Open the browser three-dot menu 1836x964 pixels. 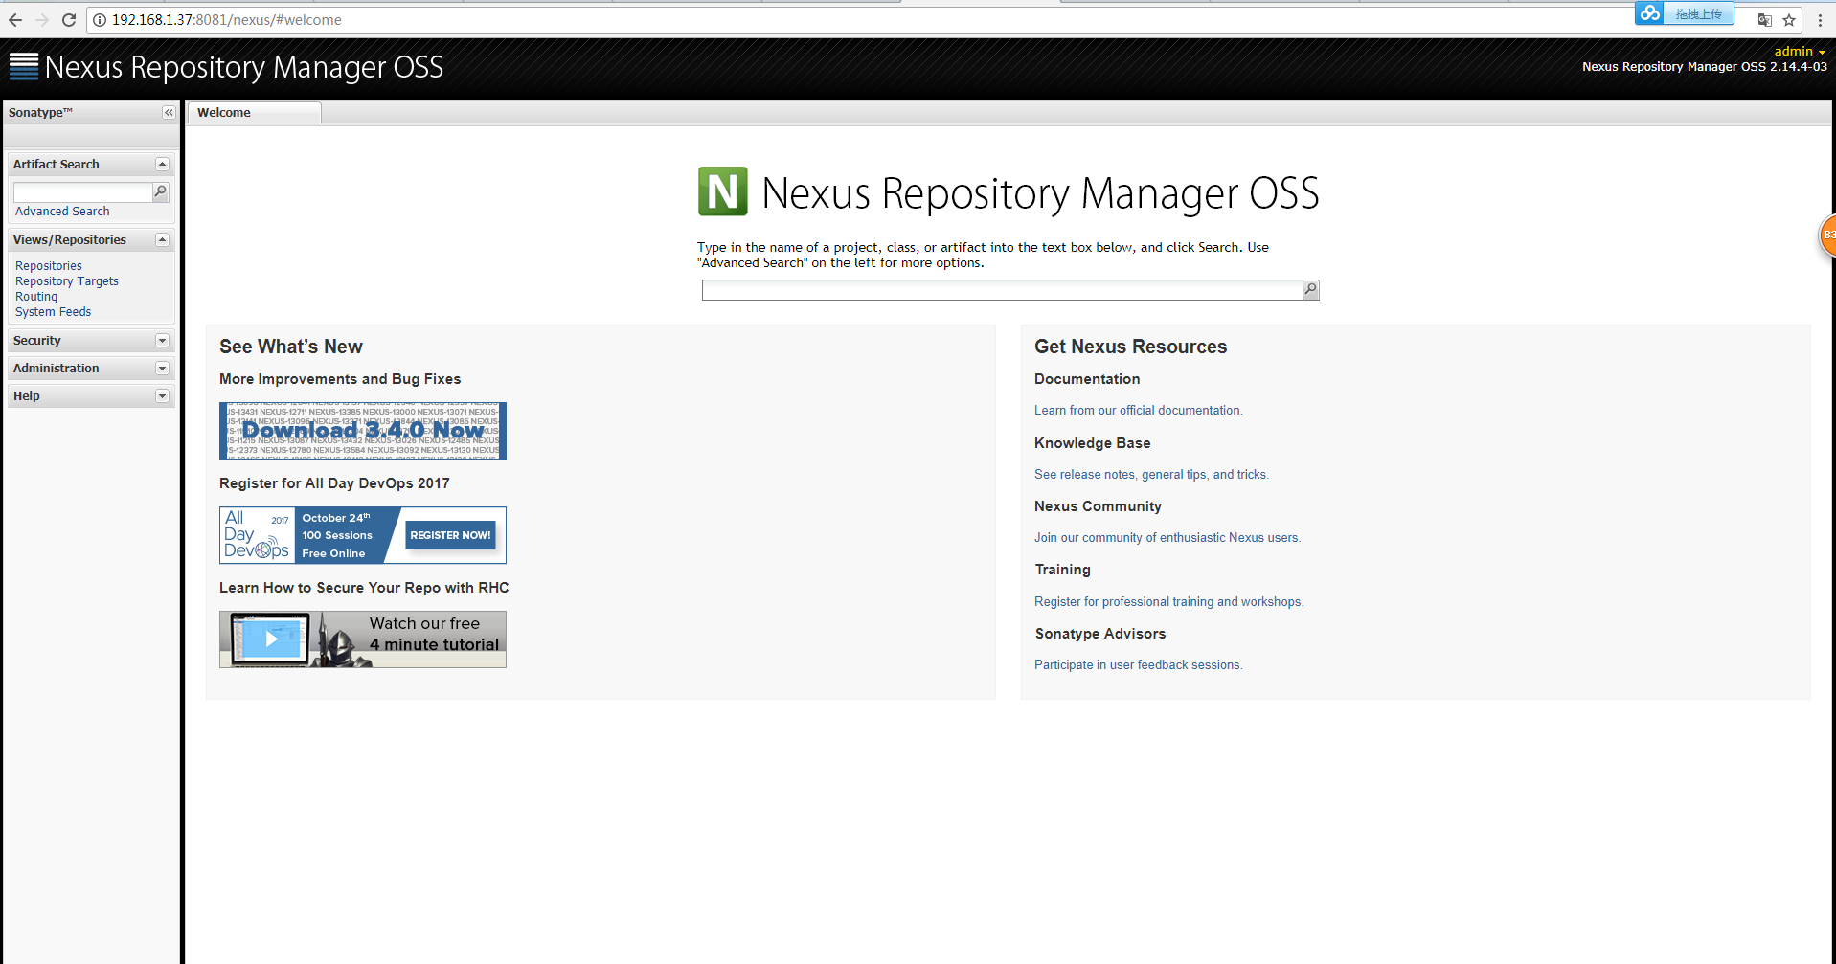click(1820, 20)
